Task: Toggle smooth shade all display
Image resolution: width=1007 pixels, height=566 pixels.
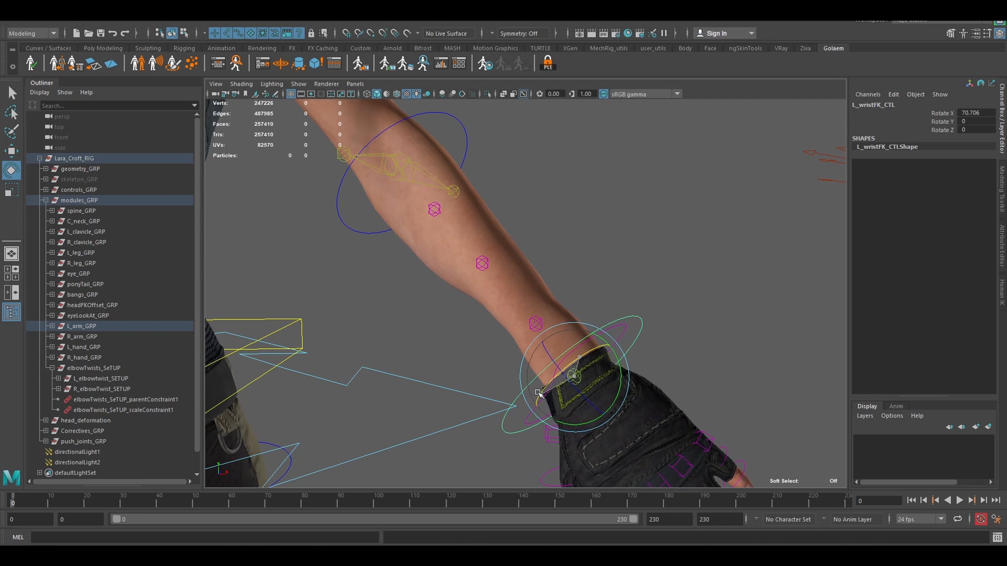Action: click(x=376, y=94)
